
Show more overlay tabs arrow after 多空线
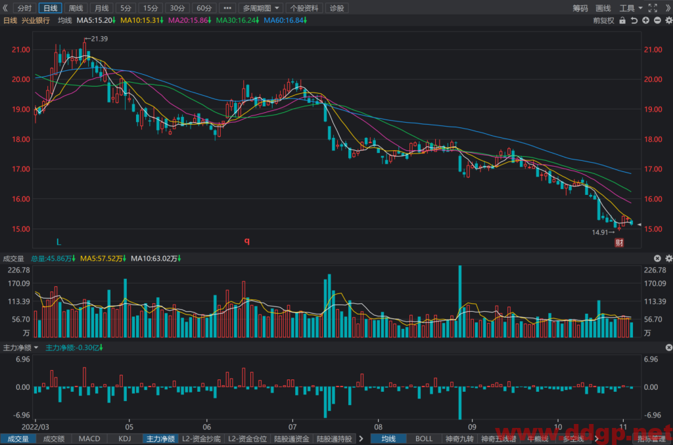[x=596, y=438]
